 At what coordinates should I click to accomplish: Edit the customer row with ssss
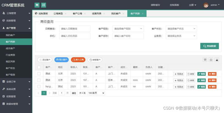[x=202, y=80]
